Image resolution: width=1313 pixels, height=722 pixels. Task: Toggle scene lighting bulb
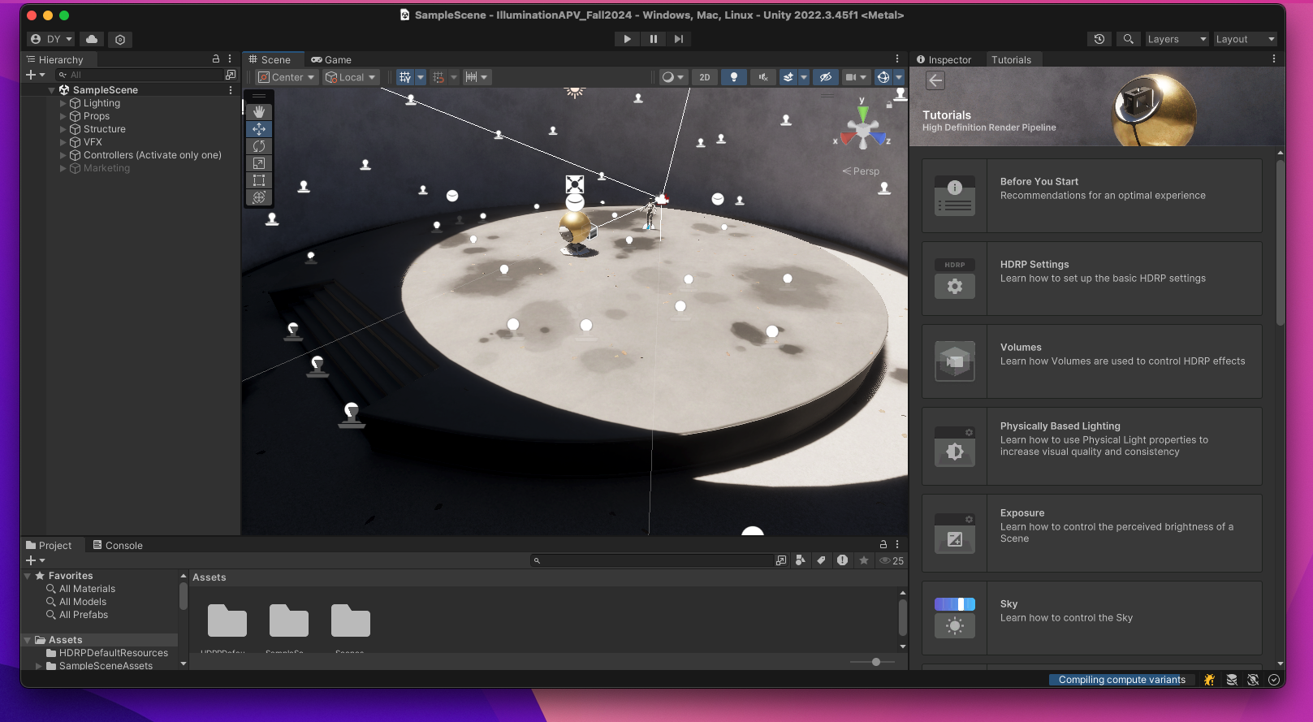[x=734, y=77]
